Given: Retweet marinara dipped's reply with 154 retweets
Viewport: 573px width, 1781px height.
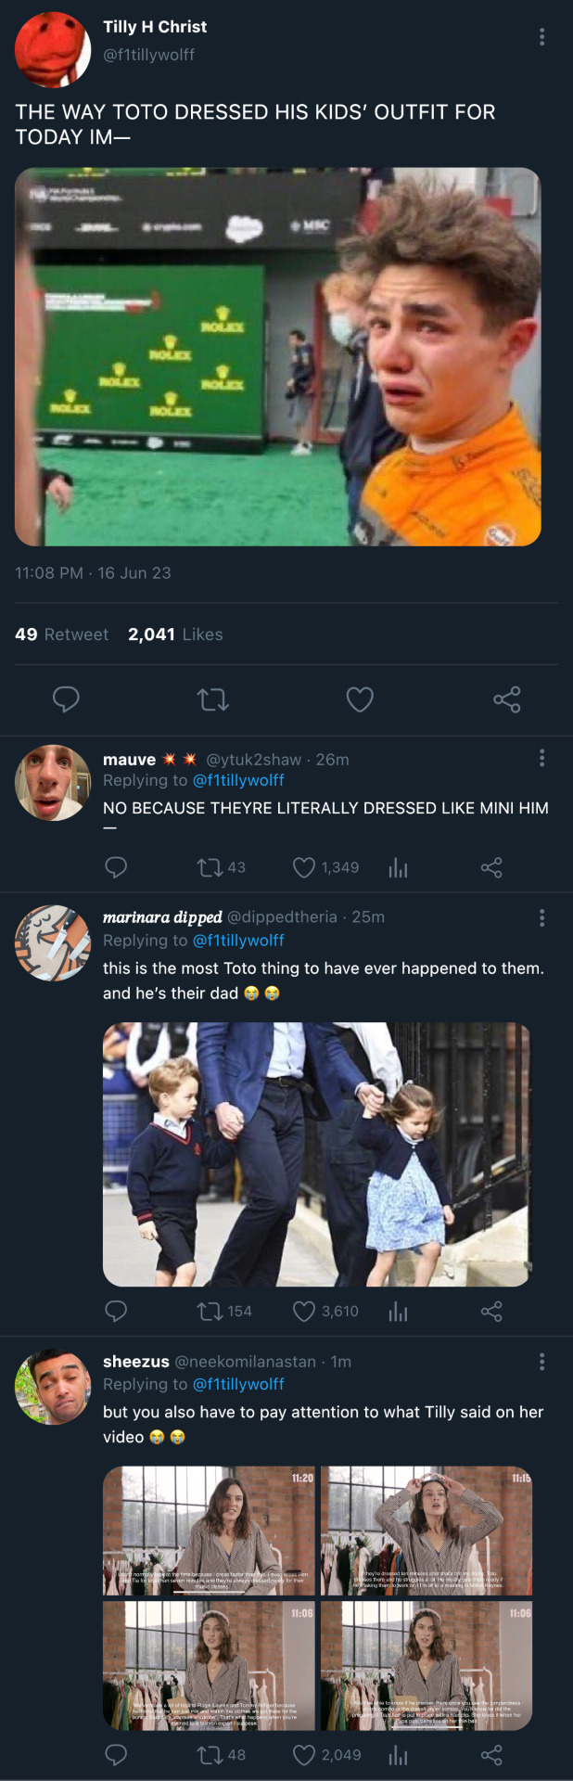Looking at the screenshot, I should [x=210, y=1311].
